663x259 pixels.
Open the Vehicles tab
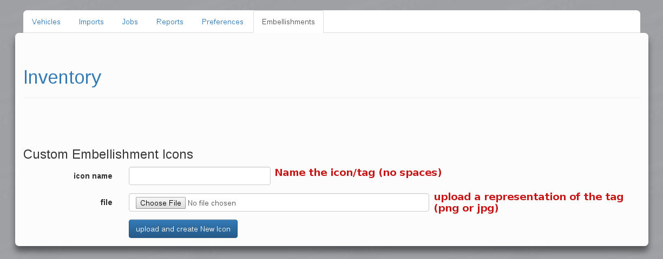[46, 22]
